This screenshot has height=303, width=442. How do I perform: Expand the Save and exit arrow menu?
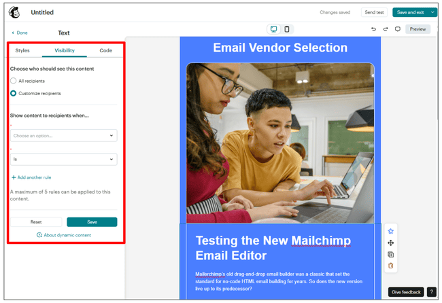pyautogui.click(x=432, y=12)
